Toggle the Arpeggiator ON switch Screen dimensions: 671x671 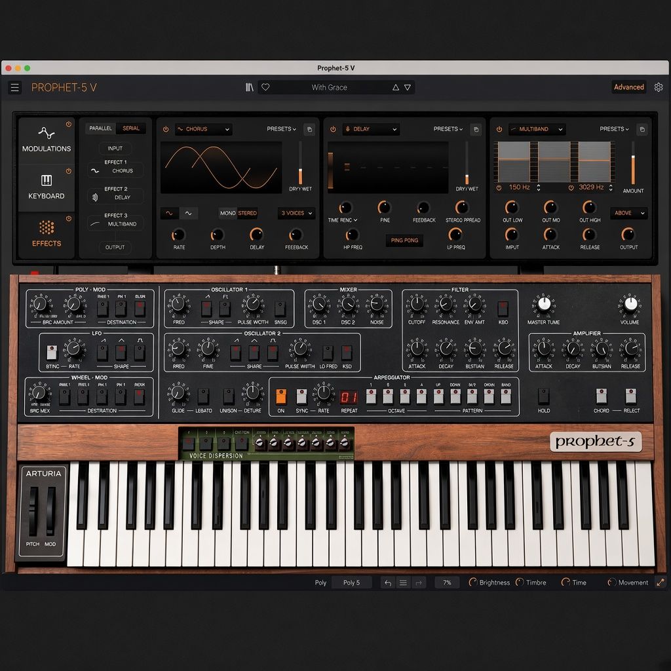(x=280, y=396)
